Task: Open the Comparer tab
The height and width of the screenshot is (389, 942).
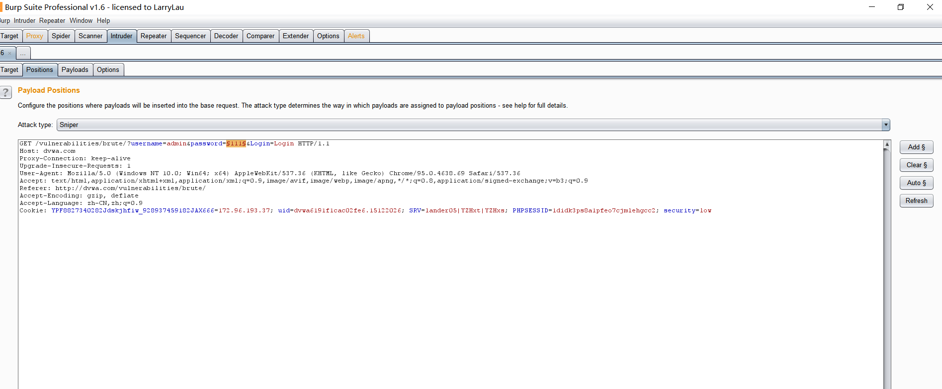Action: click(260, 36)
